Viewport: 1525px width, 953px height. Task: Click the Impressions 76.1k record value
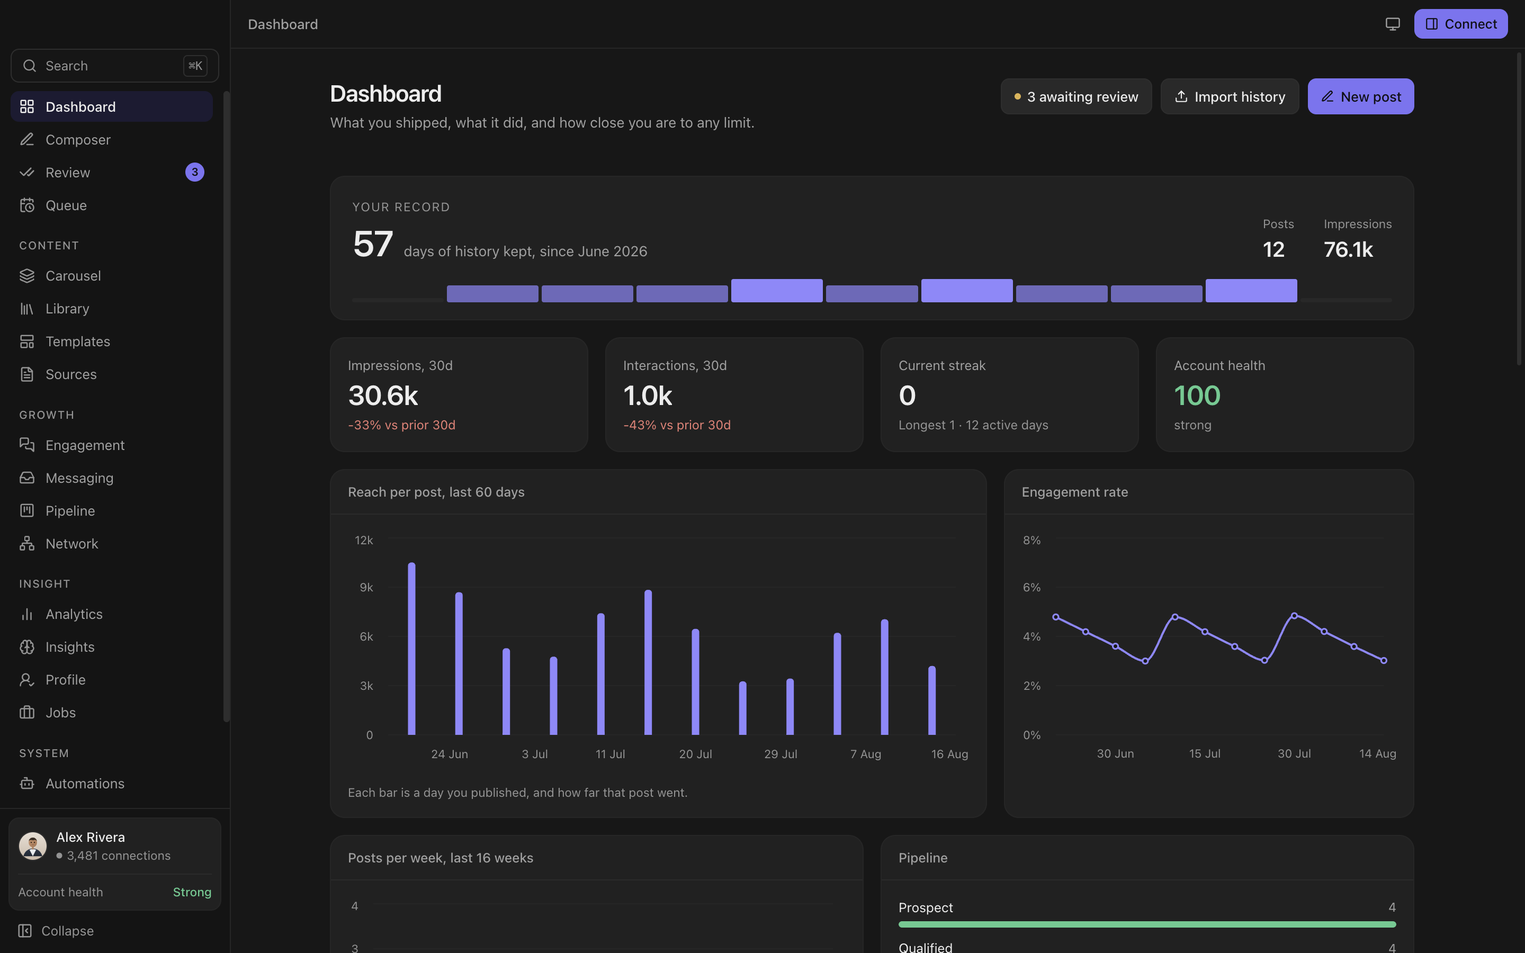click(1348, 249)
